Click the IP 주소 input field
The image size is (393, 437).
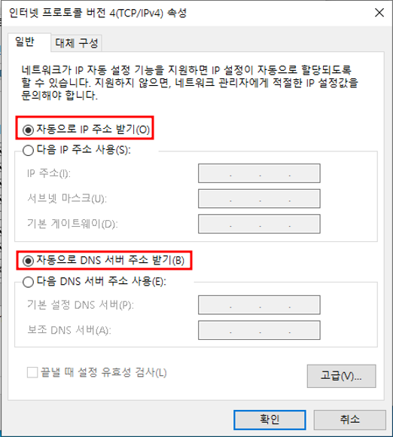[x=259, y=173]
